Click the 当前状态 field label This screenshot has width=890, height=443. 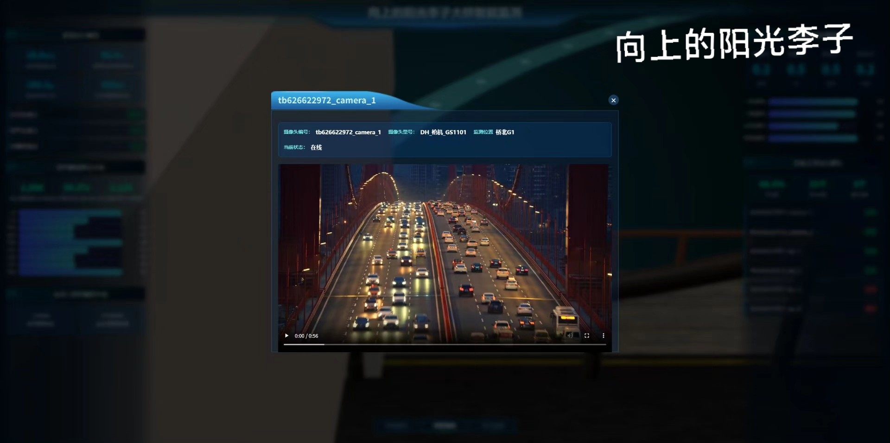click(294, 147)
